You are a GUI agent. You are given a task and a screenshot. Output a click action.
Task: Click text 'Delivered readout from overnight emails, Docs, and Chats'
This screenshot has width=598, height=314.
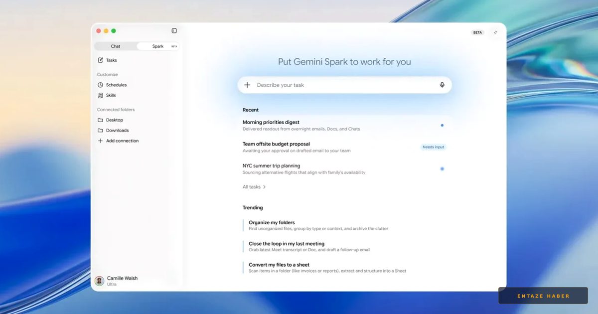301,129
